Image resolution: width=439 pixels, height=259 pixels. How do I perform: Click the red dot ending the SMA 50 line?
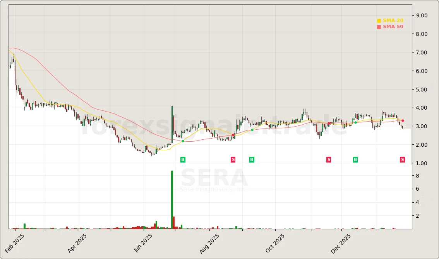pyautogui.click(x=403, y=120)
